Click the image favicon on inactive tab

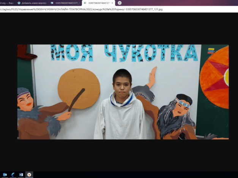53,3
